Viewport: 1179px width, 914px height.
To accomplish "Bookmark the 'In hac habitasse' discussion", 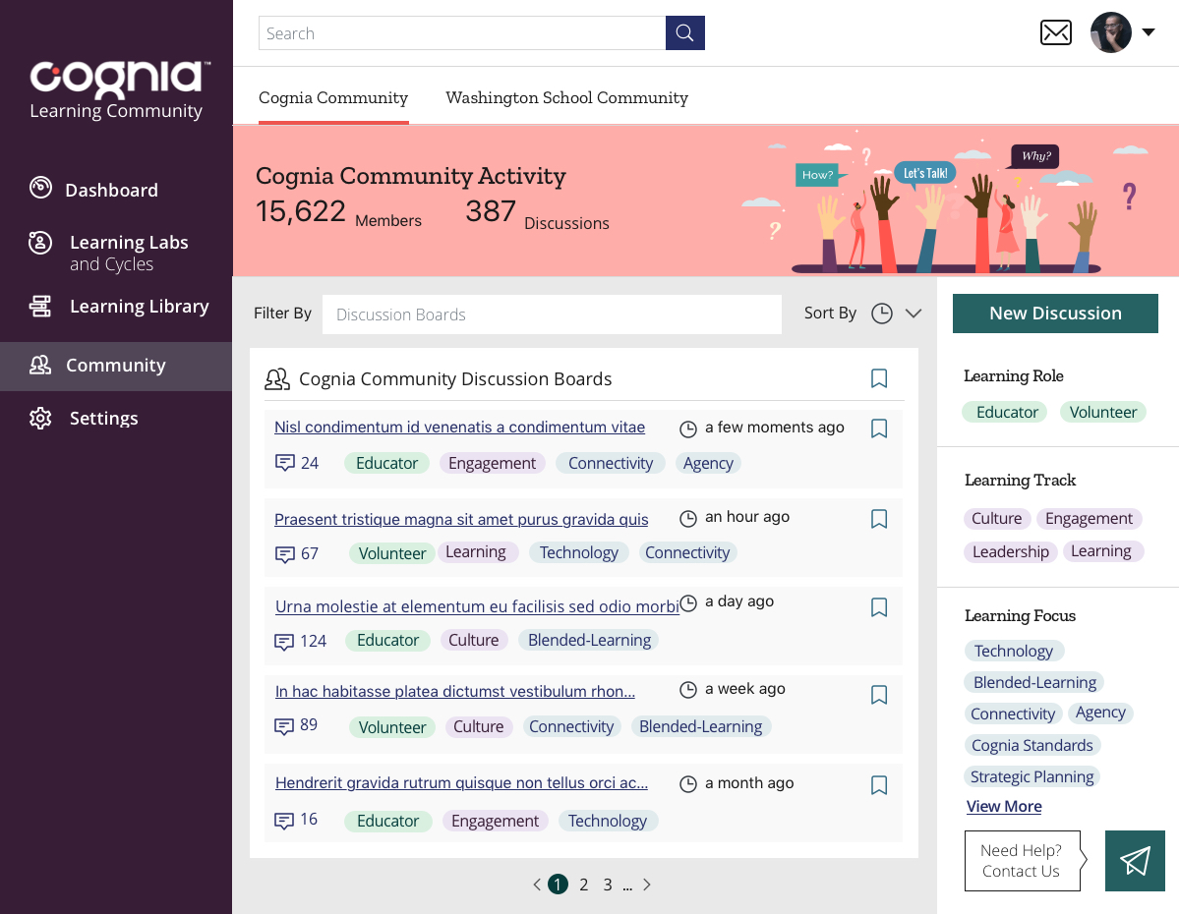I will coord(879,695).
